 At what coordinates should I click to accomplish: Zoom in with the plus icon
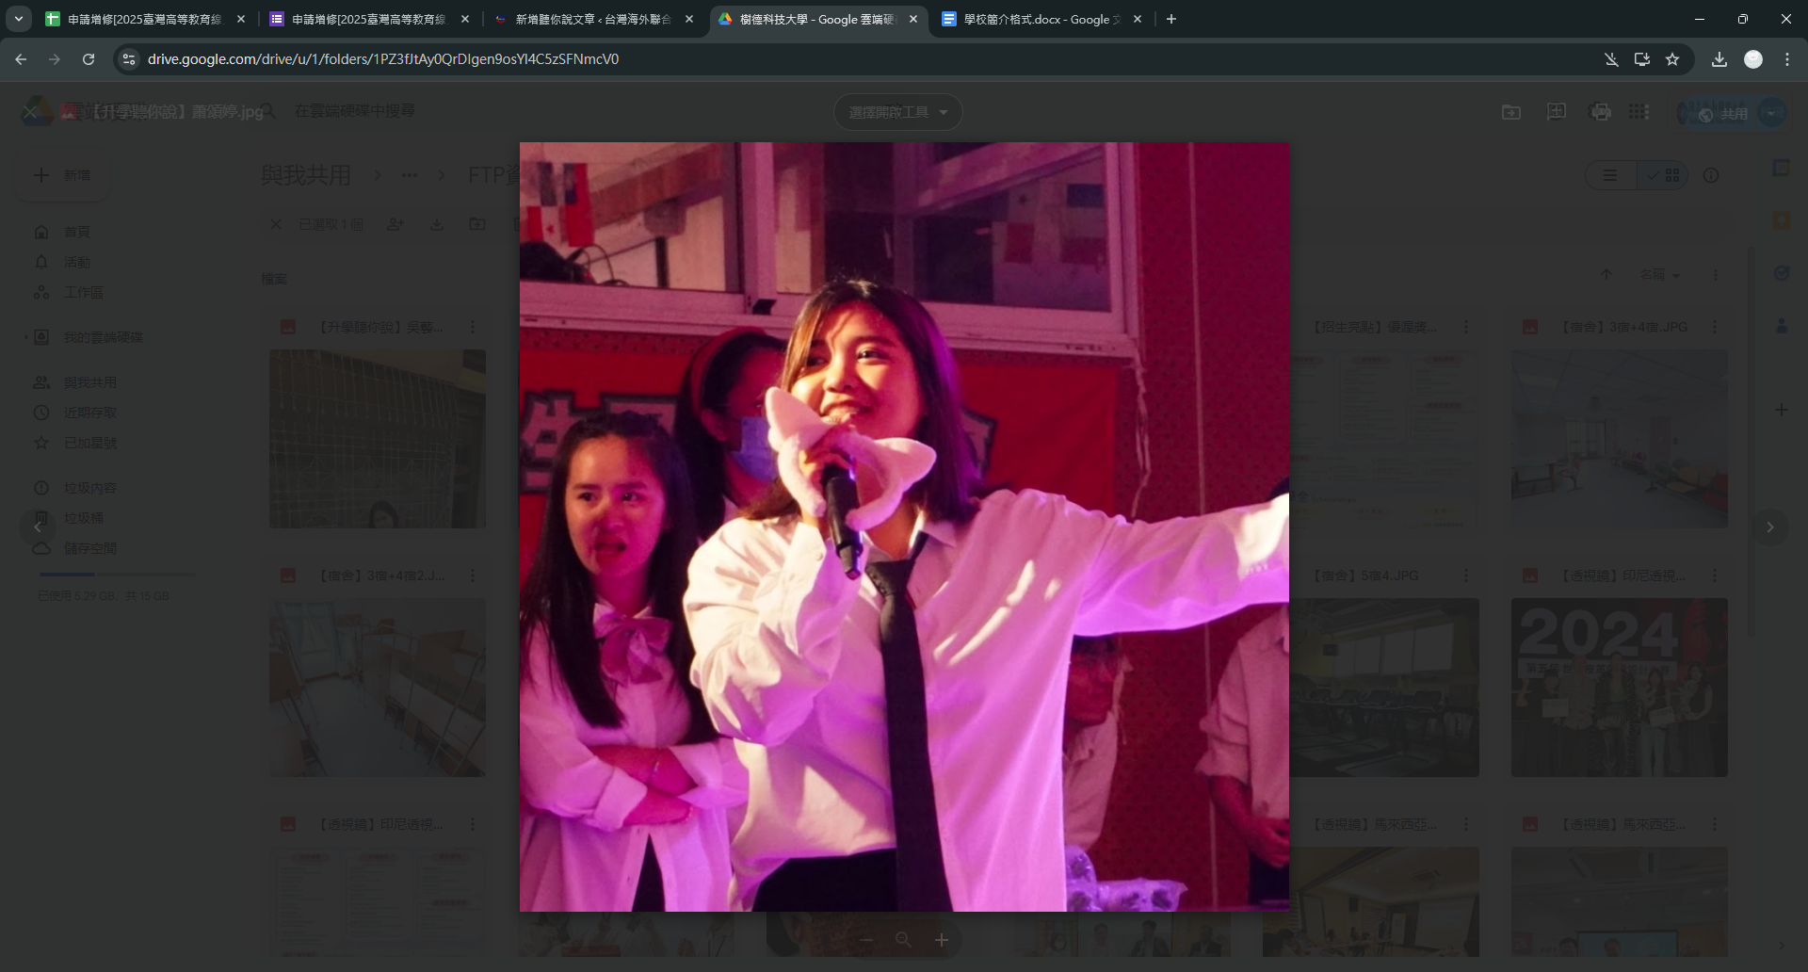[941, 940]
